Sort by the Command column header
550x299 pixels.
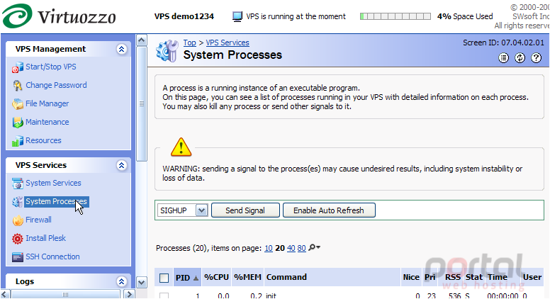click(286, 277)
